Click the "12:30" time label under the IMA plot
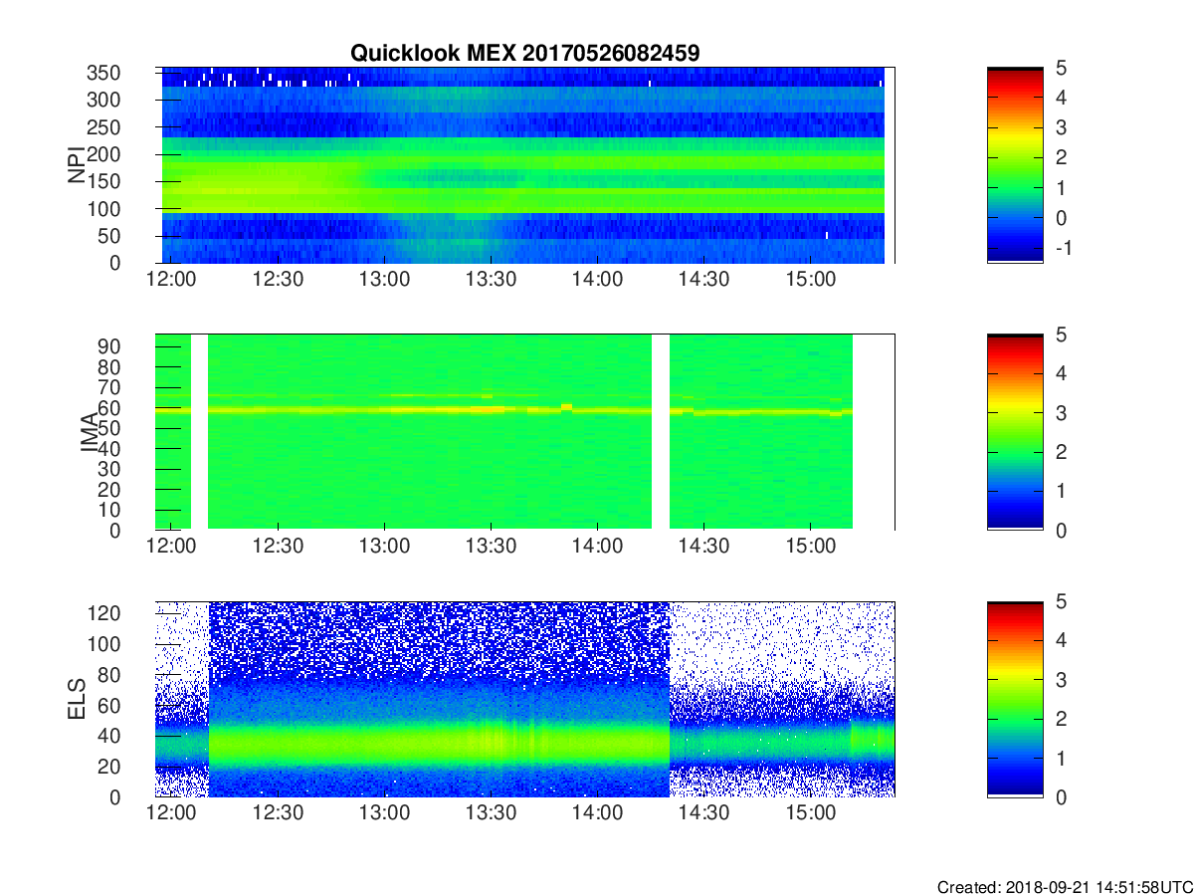The image size is (1194, 896). pyautogui.click(x=279, y=547)
